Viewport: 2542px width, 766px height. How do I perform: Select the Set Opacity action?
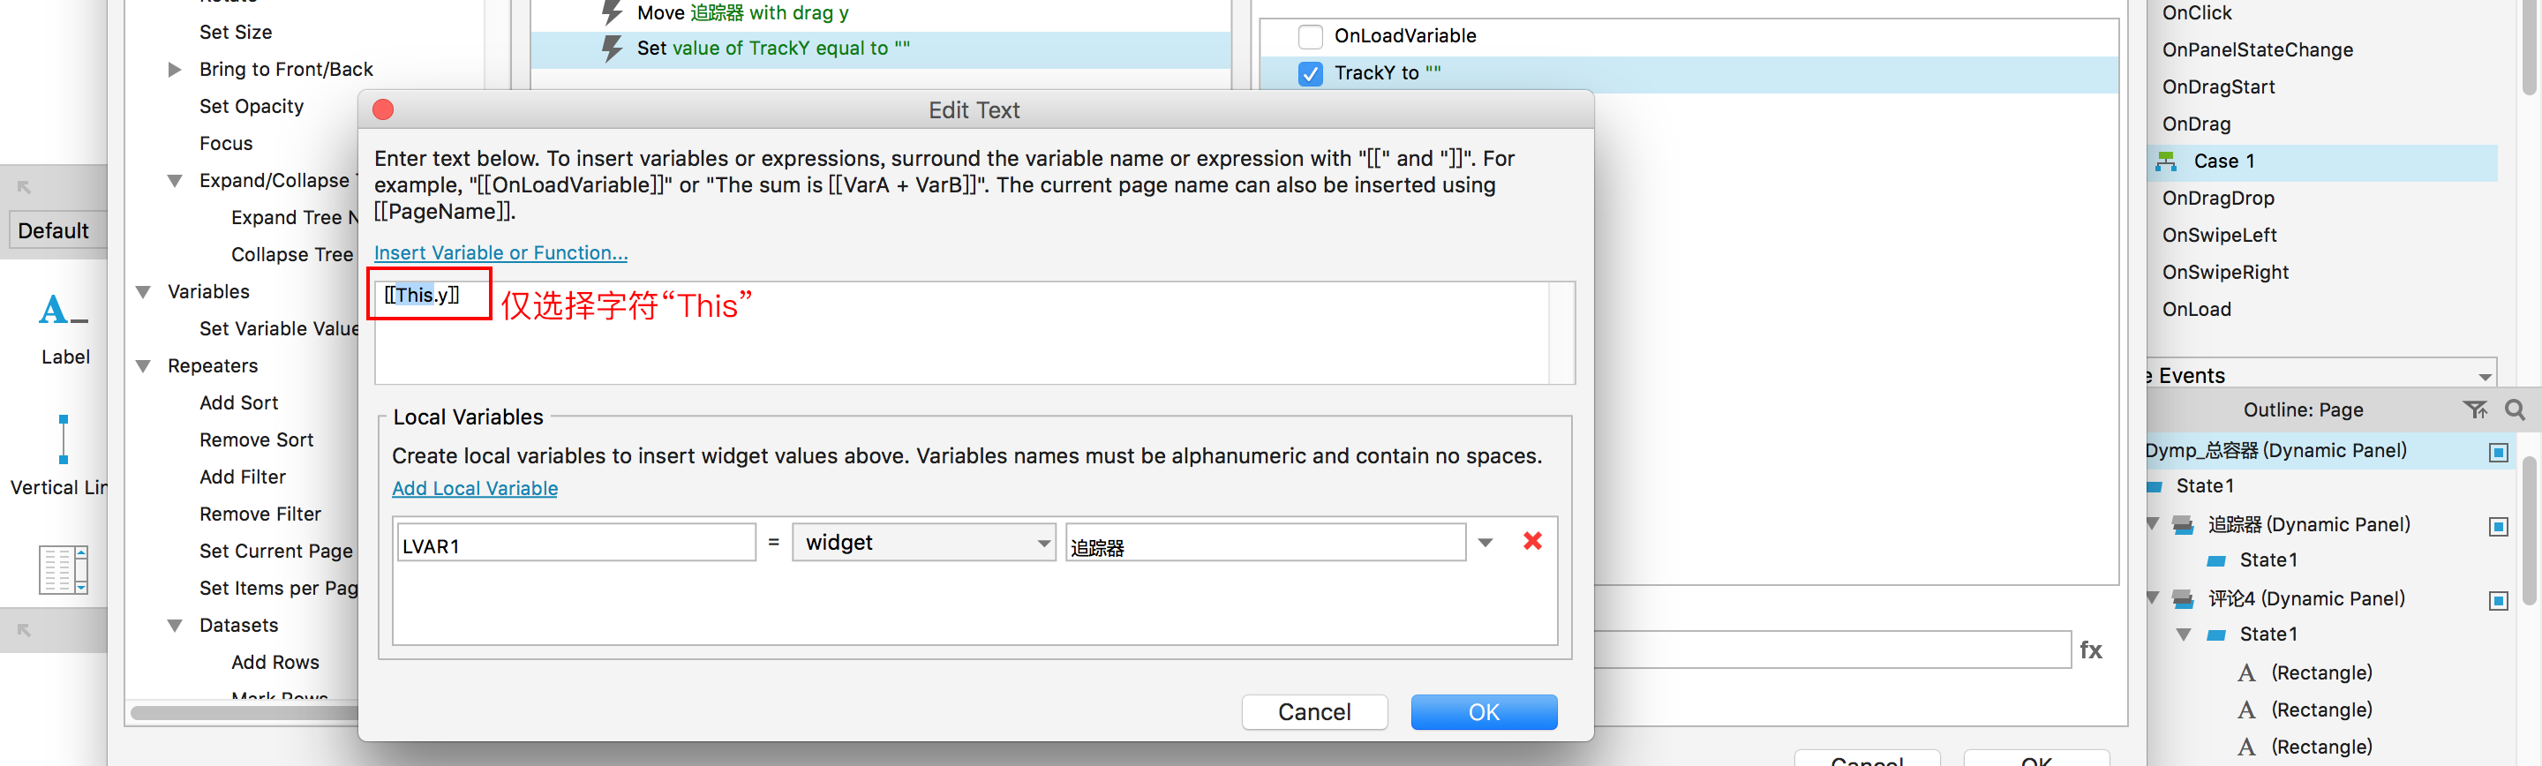coord(251,107)
